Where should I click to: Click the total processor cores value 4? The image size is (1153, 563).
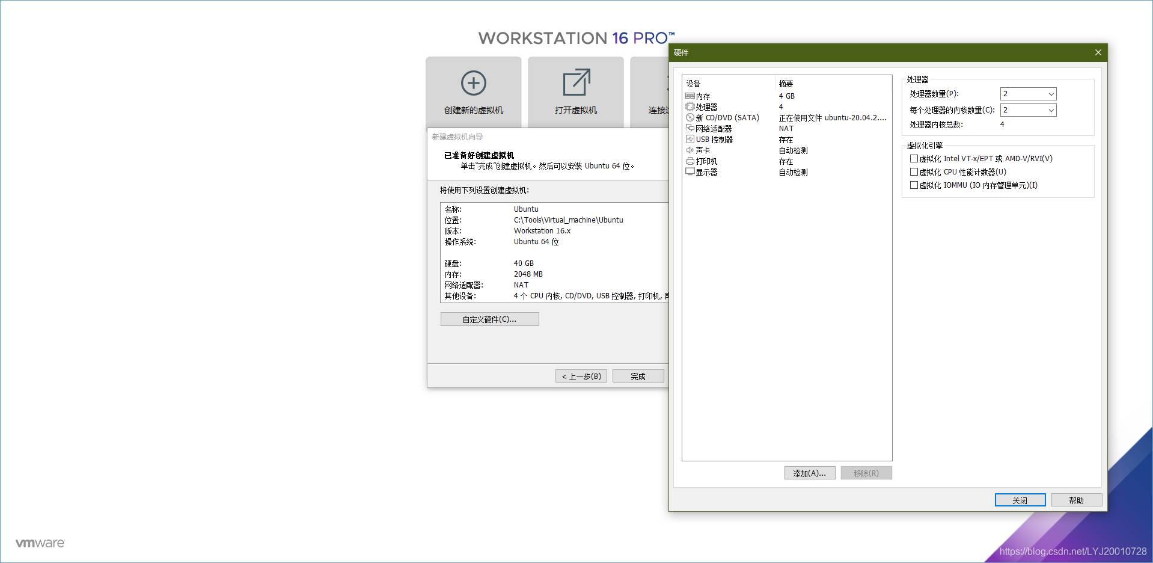[x=1002, y=125]
